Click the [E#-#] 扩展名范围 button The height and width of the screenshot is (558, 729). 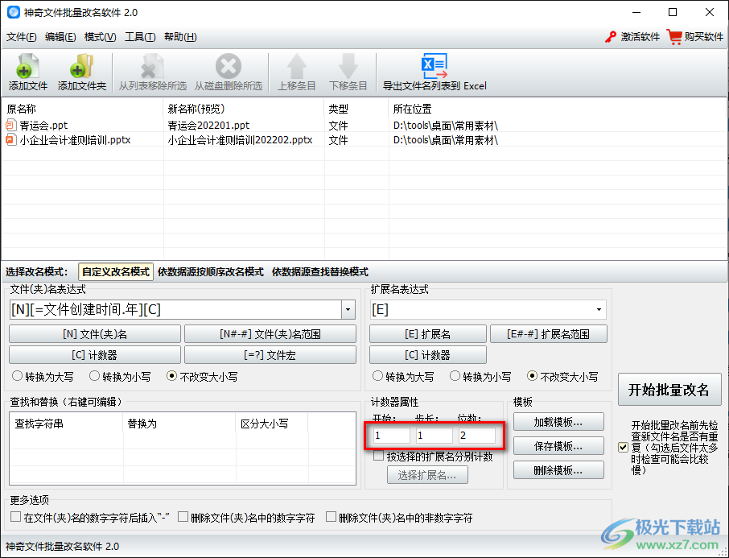(549, 333)
